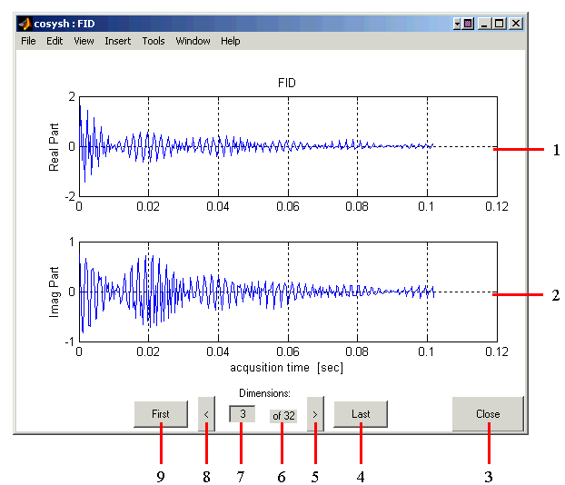This screenshot has height=485, width=565.
Task: Click the 'Real Part' y-axis label
Action: coord(54,147)
